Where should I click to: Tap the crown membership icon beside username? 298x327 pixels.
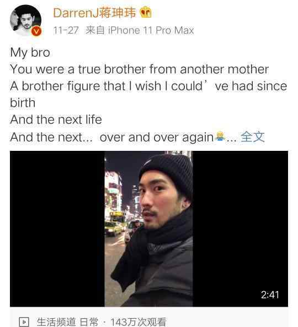(x=146, y=12)
